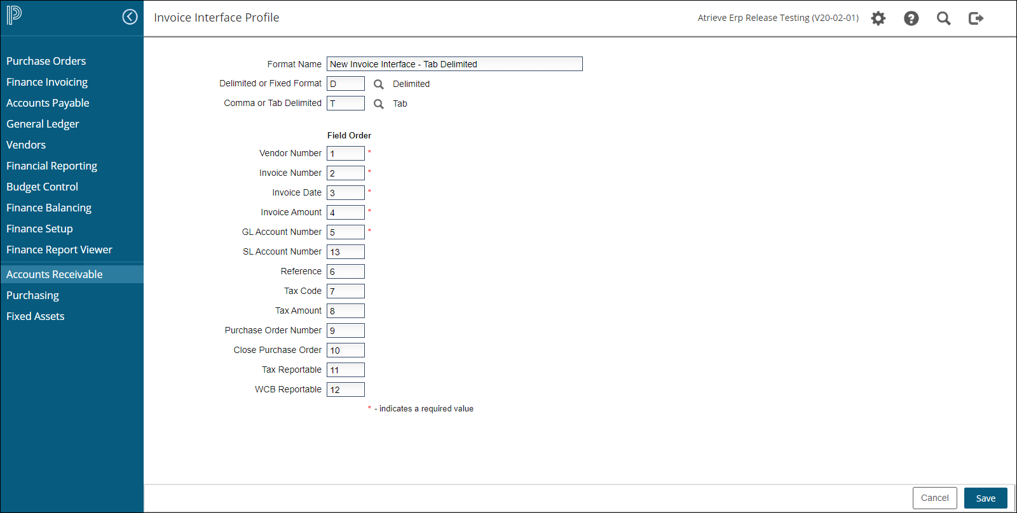1017x513 pixels.
Task: Click the PowerSchool logo icon
Action: click(x=14, y=15)
